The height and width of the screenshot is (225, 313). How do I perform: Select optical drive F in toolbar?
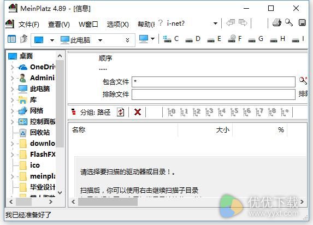235,38
